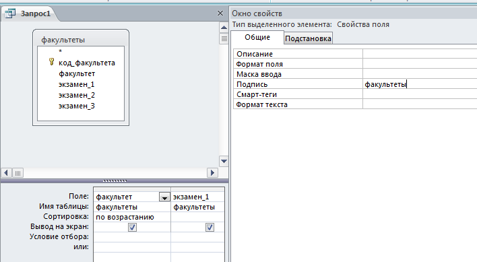477x262 pixels.
Task: Click the primary key icon beside код_факультета
Action: [x=51, y=62]
